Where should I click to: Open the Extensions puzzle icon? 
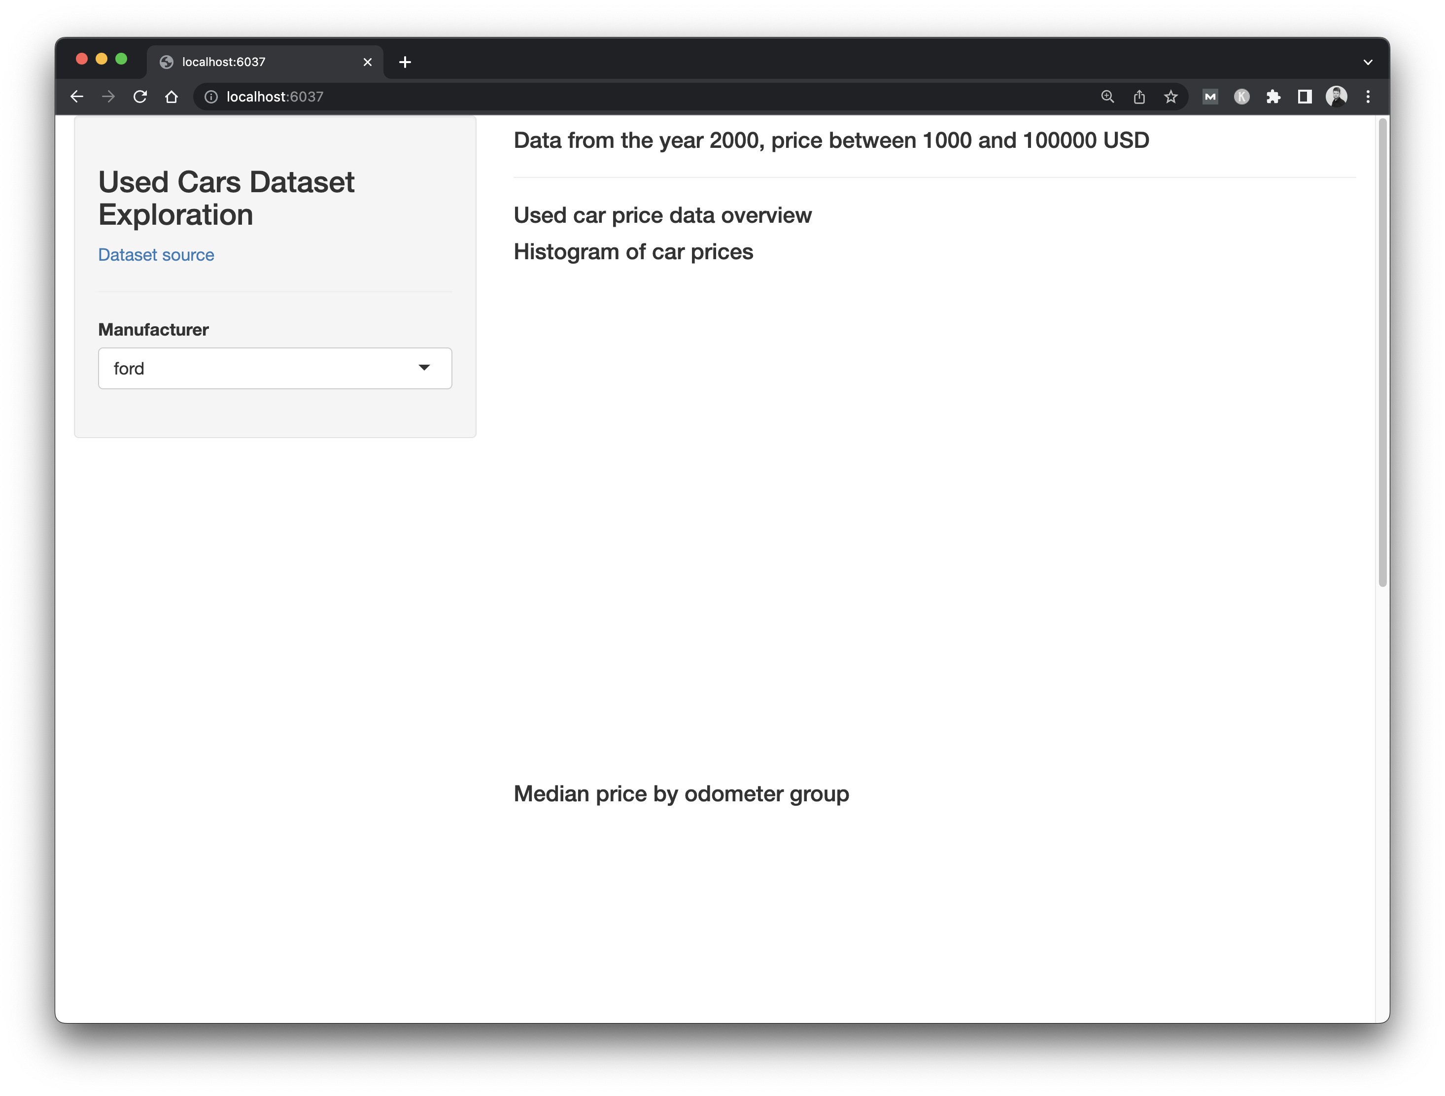(1273, 97)
